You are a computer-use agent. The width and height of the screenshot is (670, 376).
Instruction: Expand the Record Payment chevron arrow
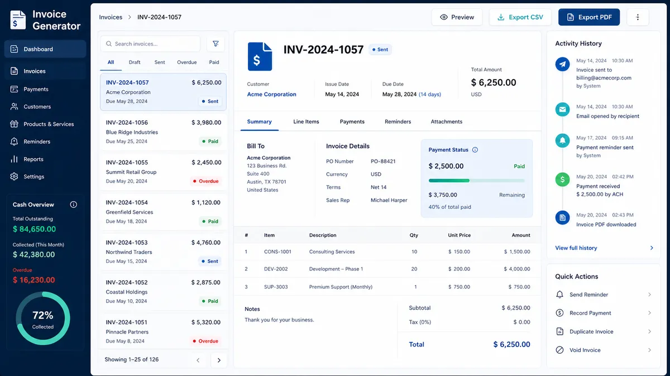650,313
